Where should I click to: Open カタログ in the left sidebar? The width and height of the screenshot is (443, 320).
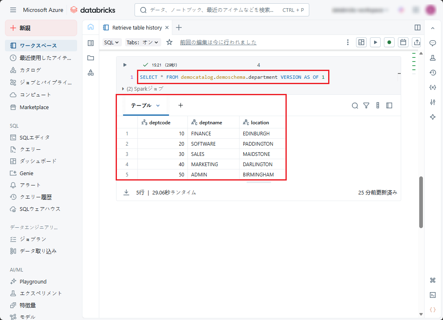click(30, 70)
